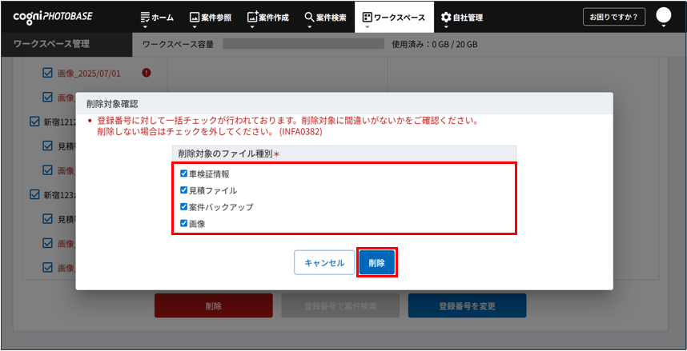Toggle the 案件バックアップ checkbox

coord(184,207)
